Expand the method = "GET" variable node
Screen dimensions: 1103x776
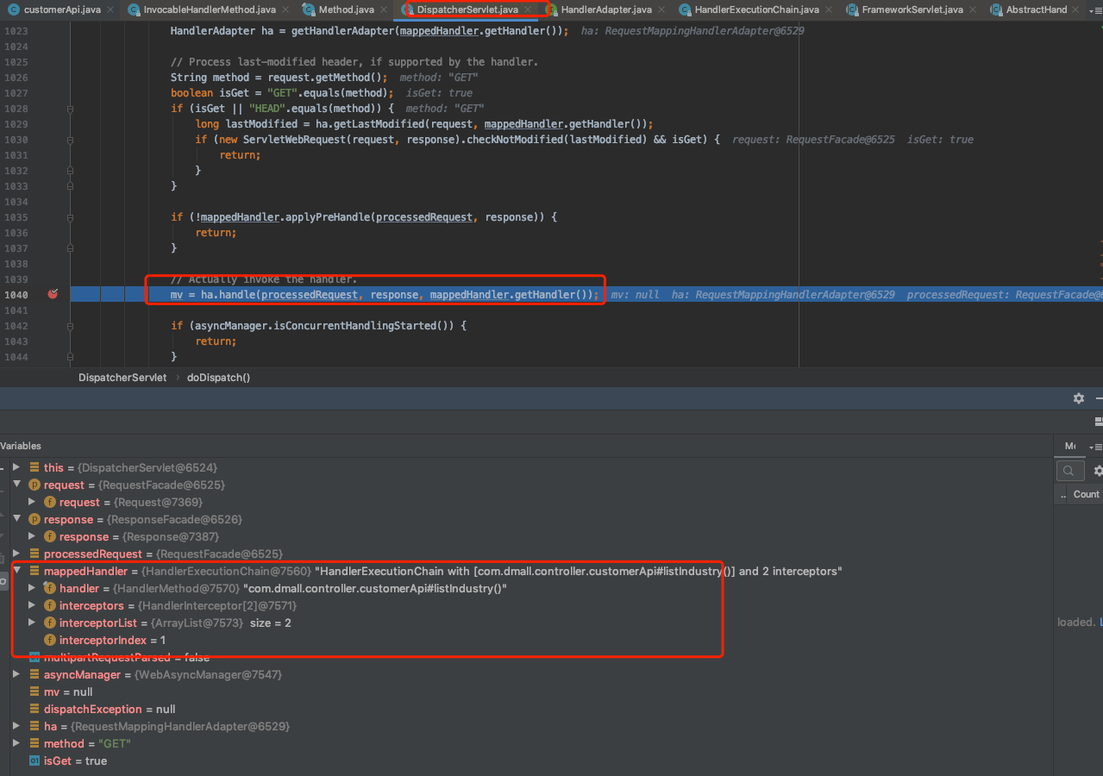tap(16, 743)
